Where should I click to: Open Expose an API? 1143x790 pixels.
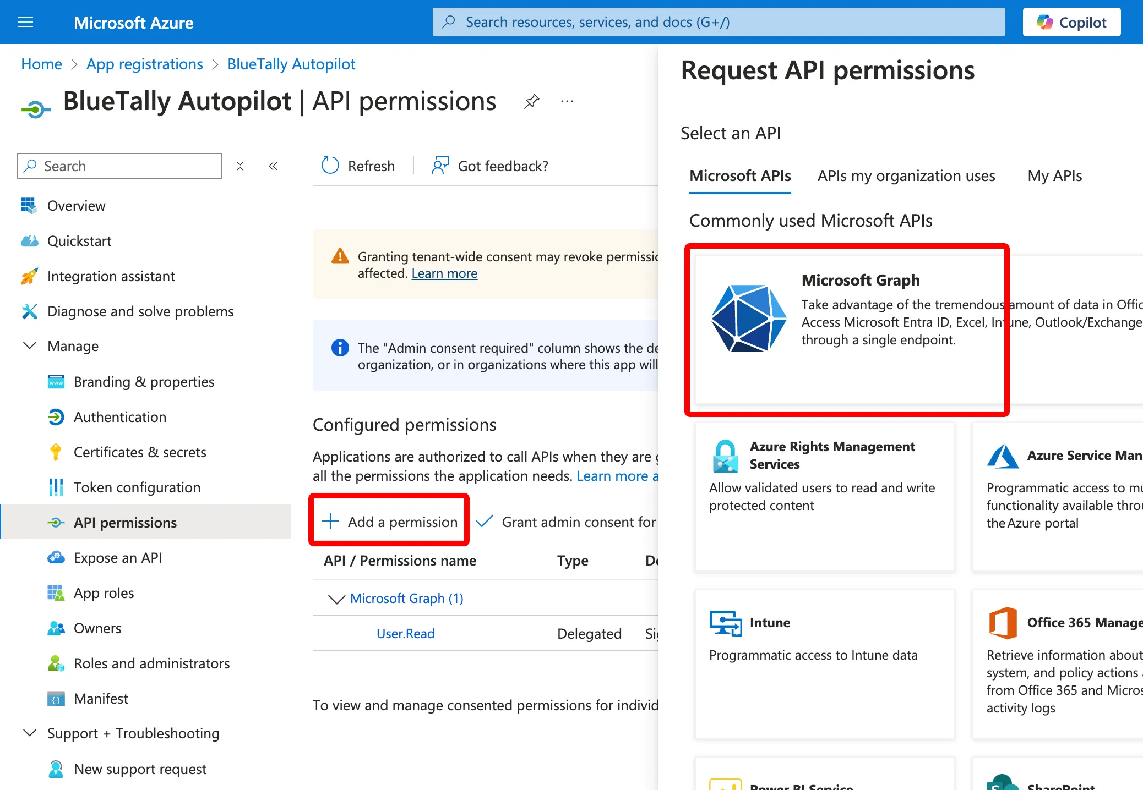pyautogui.click(x=117, y=558)
